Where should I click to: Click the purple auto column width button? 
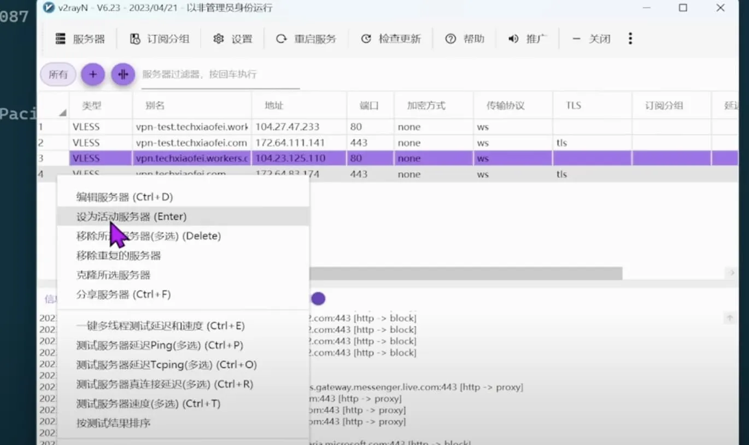123,74
